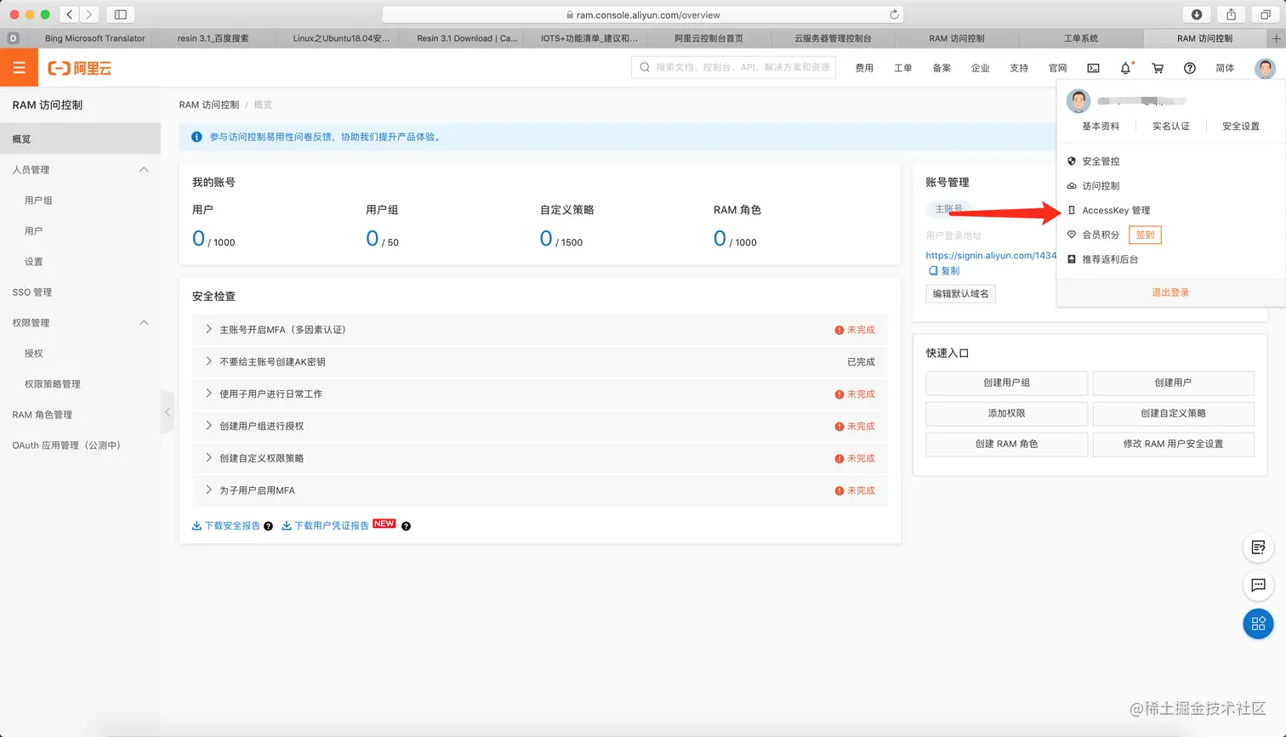Collapse the 权限管理 sidebar section

pyautogui.click(x=144, y=323)
